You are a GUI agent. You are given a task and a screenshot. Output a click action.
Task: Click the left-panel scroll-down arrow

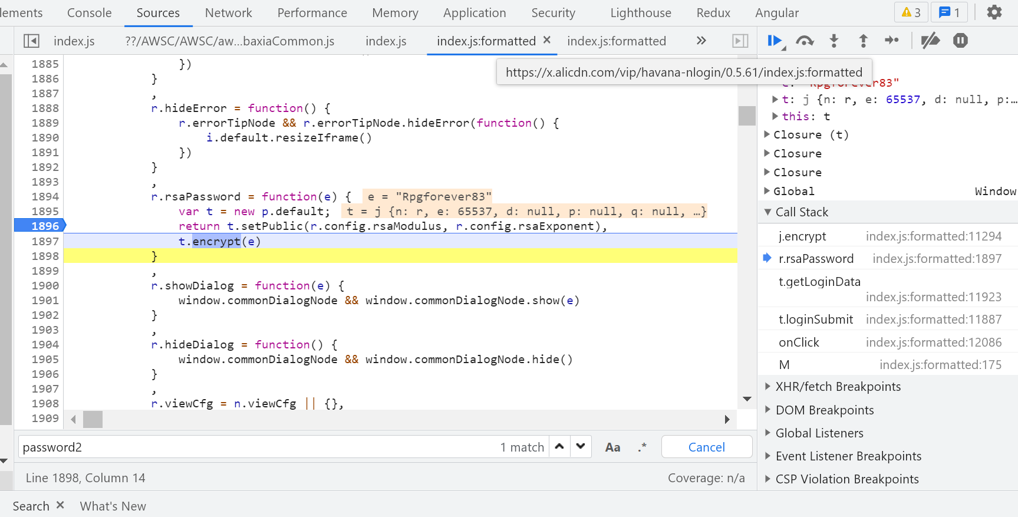coord(4,460)
